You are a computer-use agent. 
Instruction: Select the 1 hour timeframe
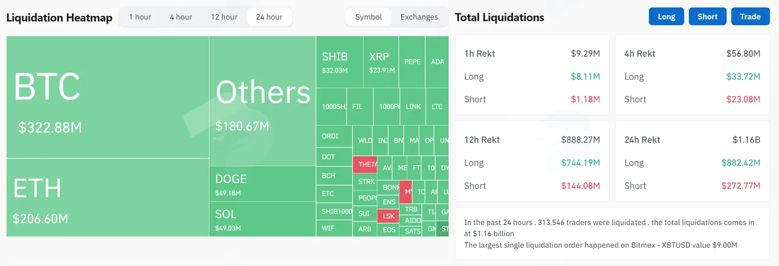pos(140,17)
